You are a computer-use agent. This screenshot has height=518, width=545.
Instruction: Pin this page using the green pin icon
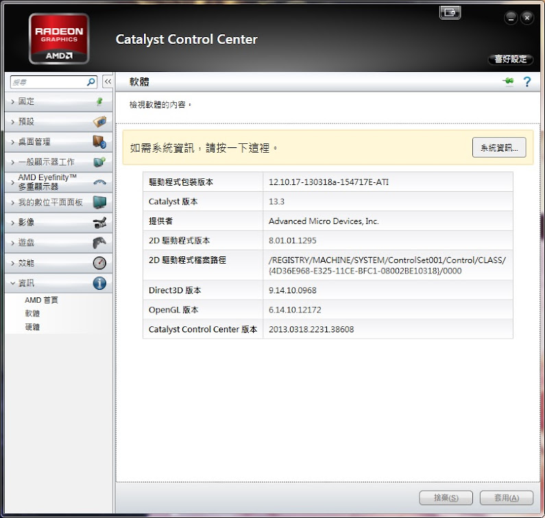508,82
